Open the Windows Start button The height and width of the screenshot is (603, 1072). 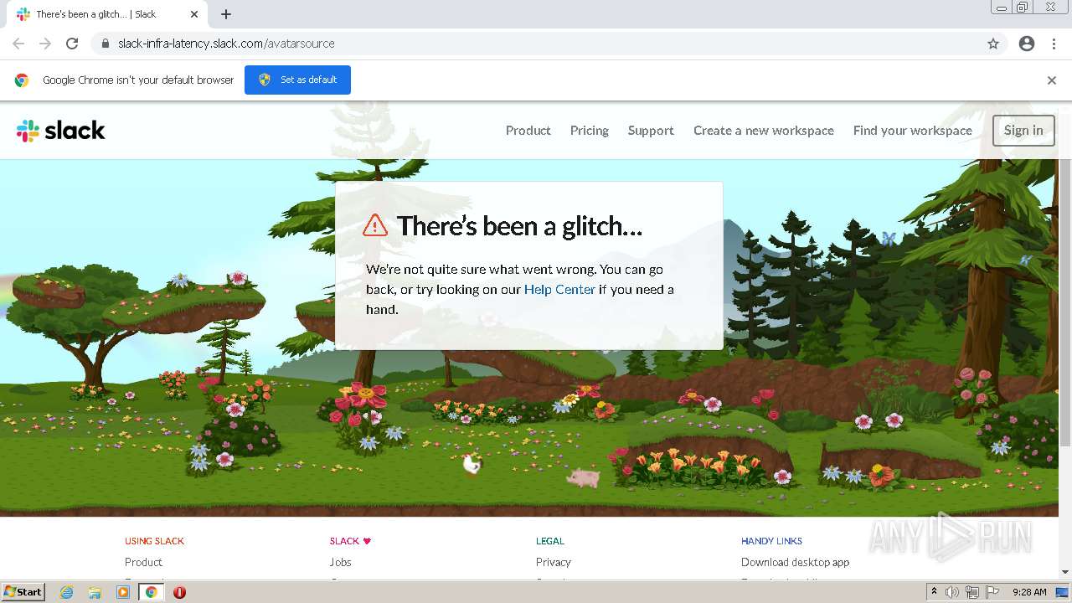(x=23, y=592)
